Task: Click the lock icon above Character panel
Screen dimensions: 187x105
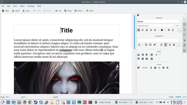Action: pos(138,15)
